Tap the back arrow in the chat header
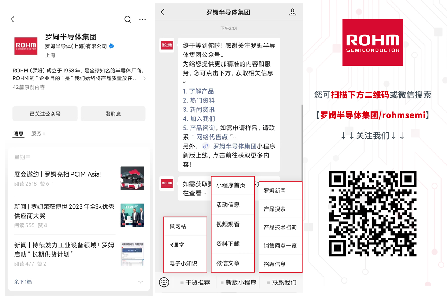The width and height of the screenshot is (447, 296). pyautogui.click(x=162, y=12)
